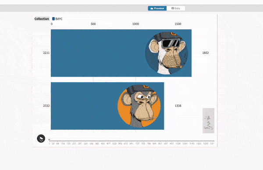Click the 1662 value label
The height and width of the screenshot is (170, 263).
click(206, 53)
